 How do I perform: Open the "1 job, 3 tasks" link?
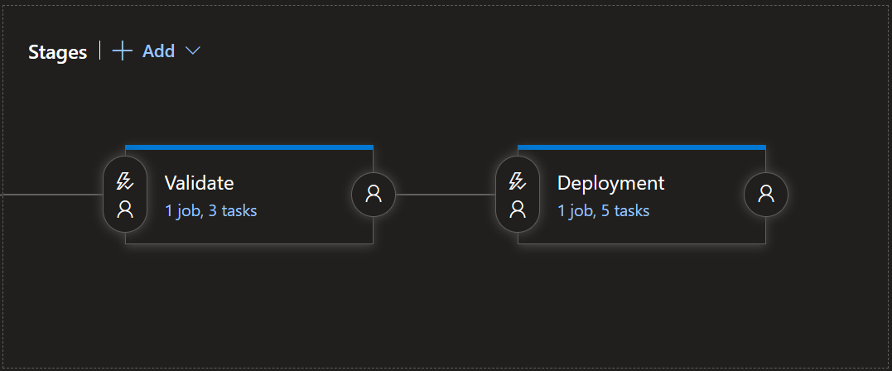pos(210,211)
